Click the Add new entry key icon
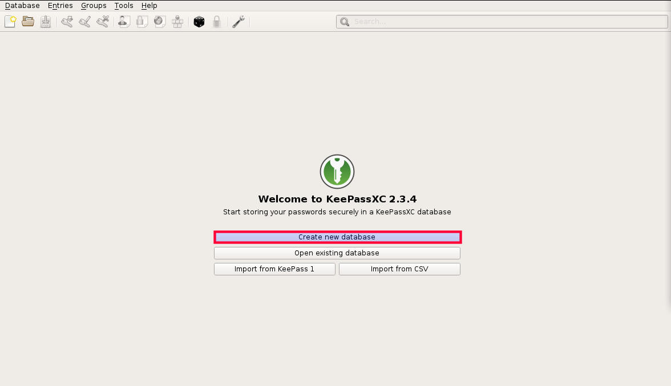The width and height of the screenshot is (671, 386). 67,22
